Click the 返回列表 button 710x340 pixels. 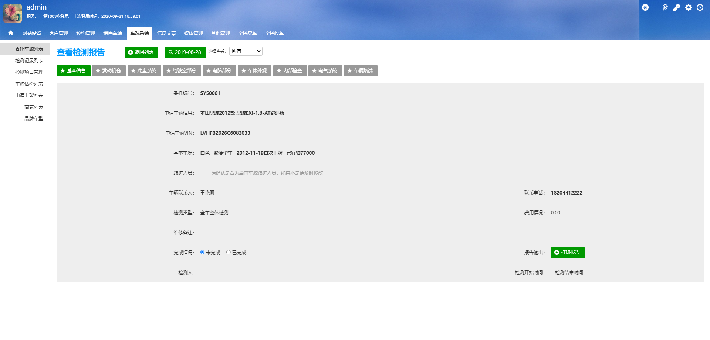point(141,52)
